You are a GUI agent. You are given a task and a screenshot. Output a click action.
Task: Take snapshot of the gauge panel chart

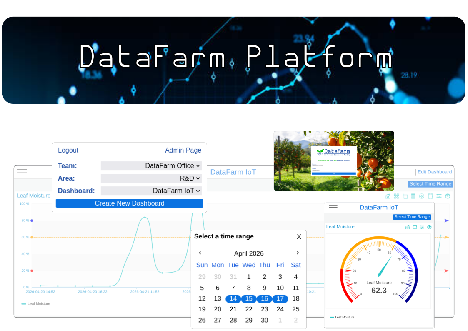coord(408,227)
